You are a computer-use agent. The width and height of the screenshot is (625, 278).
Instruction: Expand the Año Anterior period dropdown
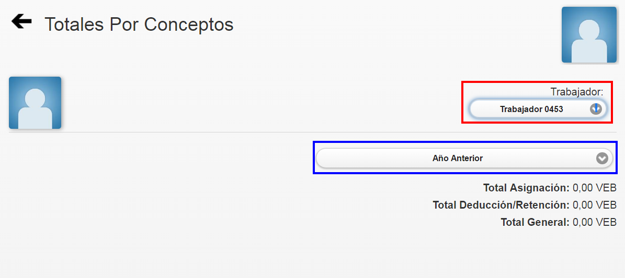(464, 158)
